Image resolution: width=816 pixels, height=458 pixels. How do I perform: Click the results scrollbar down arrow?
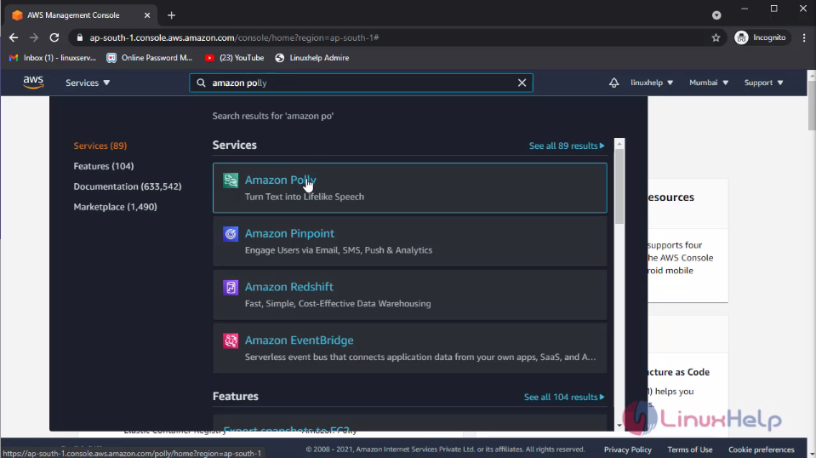click(619, 425)
